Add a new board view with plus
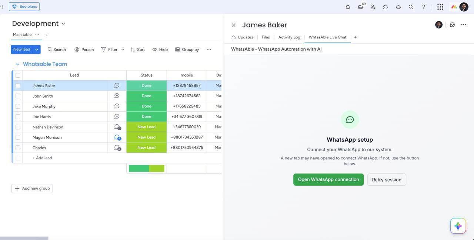 (x=47, y=35)
